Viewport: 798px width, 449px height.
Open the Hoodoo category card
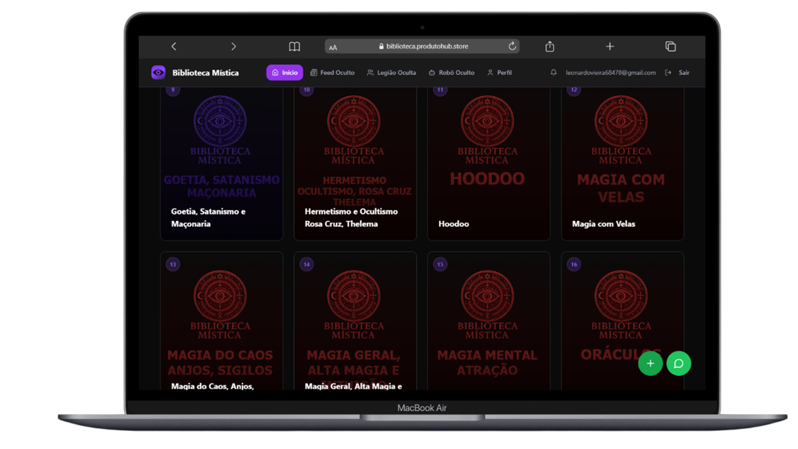[489, 162]
